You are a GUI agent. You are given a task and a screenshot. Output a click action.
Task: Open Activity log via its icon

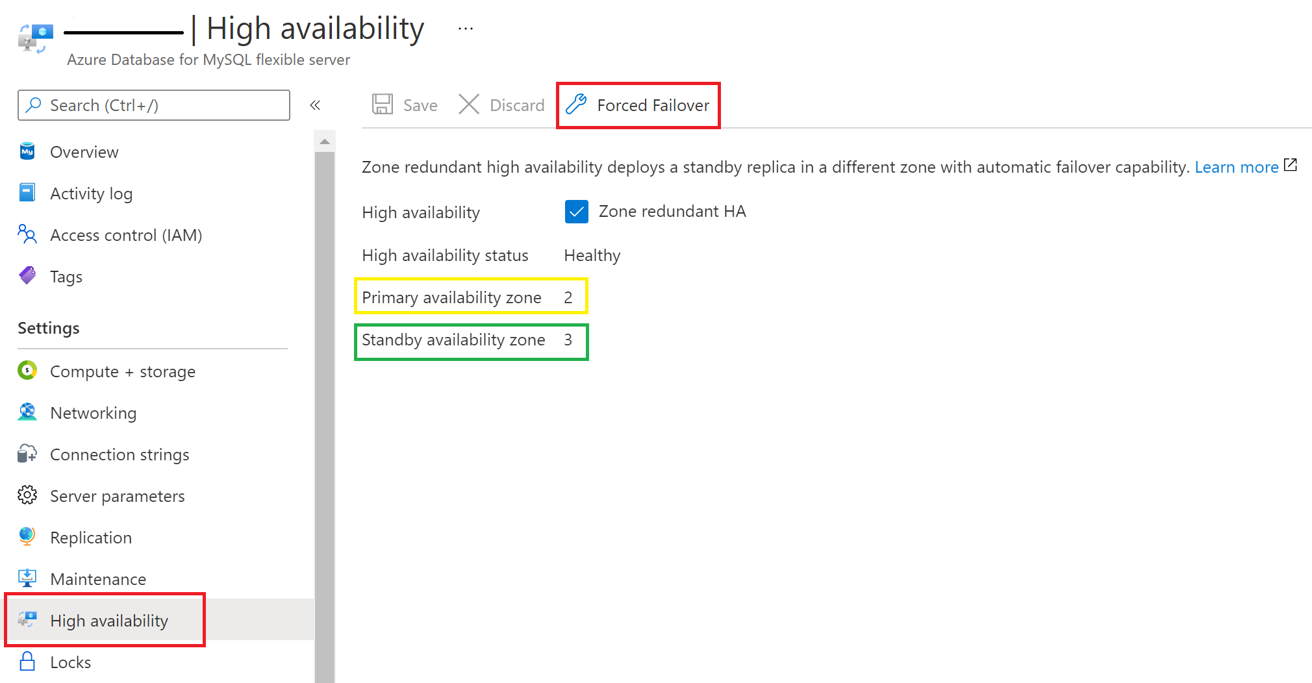click(x=27, y=193)
